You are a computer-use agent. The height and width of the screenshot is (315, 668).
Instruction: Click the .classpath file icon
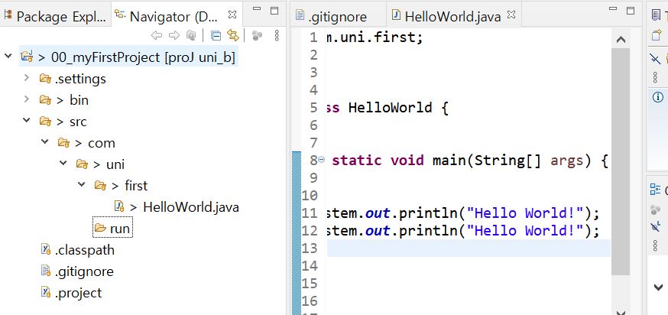[46, 249]
